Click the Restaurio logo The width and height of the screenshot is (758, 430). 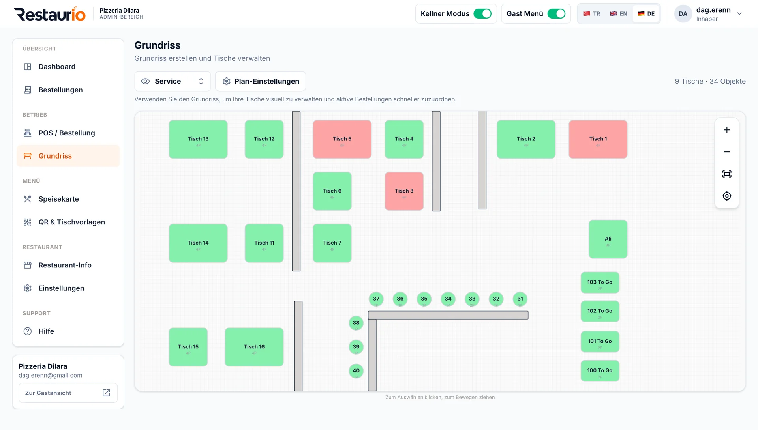(50, 14)
